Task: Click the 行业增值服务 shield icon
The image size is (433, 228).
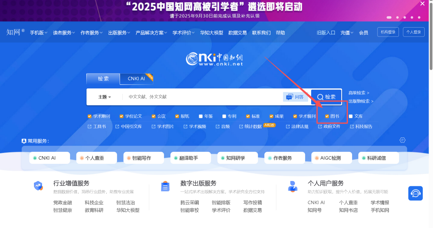Action: pos(38,186)
